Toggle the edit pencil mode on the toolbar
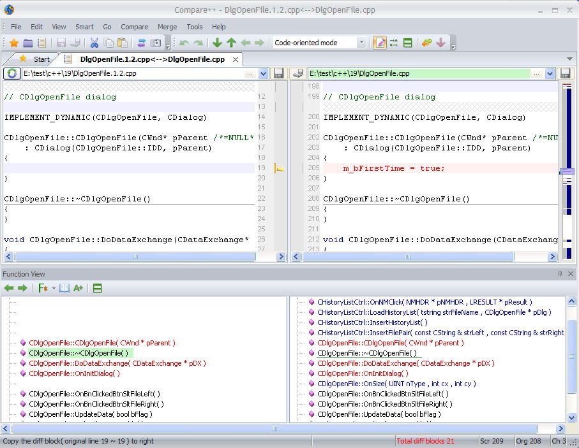This screenshot has width=579, height=448. point(380,43)
